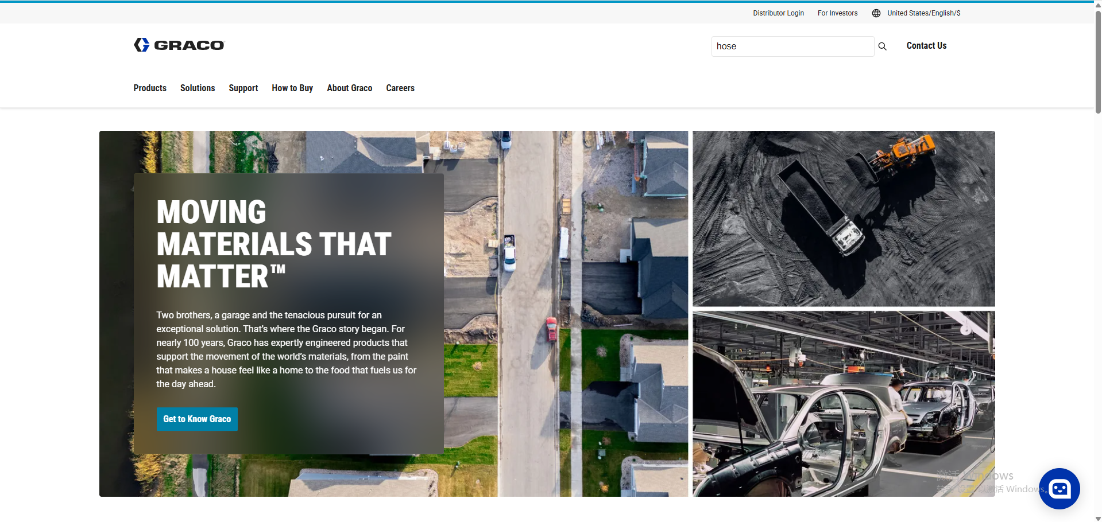Click the page scrollbar up arrow
Viewport: 1102px width, 522px height.
coord(1098,5)
